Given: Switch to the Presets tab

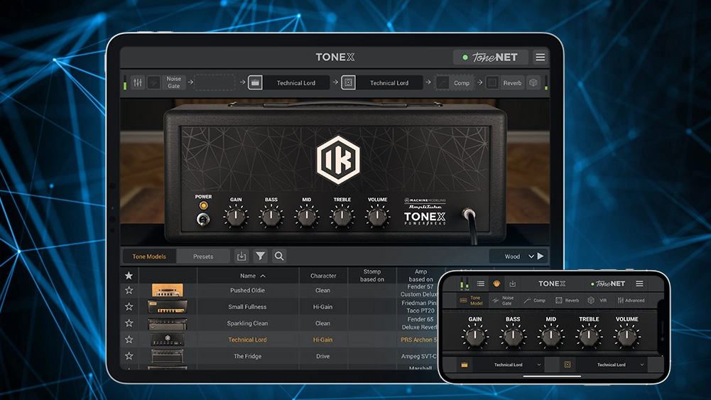Looking at the screenshot, I should (x=203, y=256).
